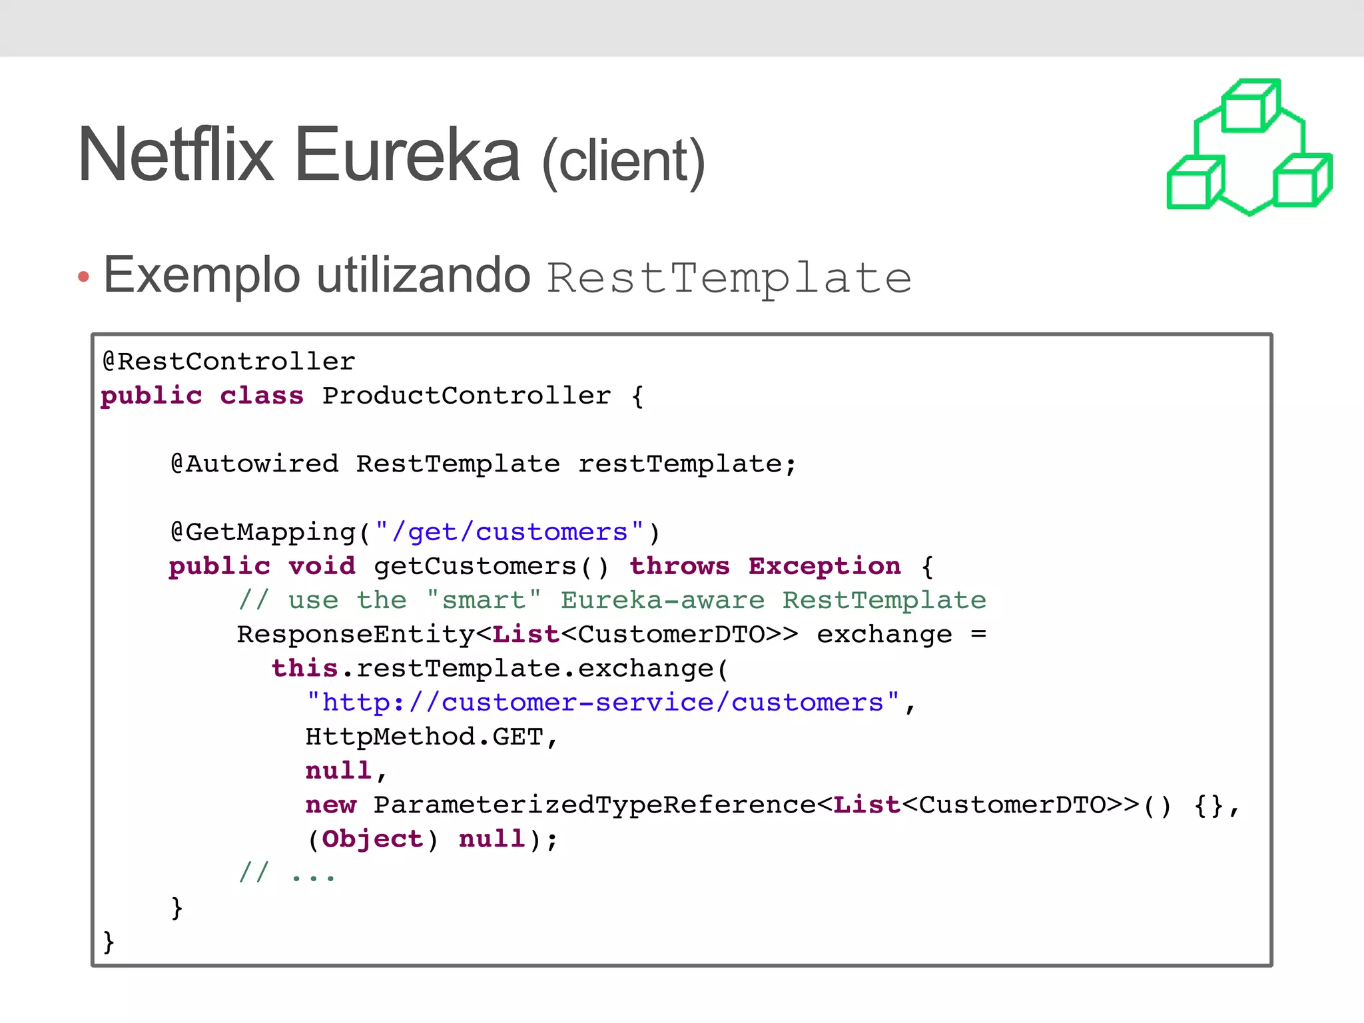Click "ResponseEntity<List<CustomerDTO>> exchange =" line

pos(612,634)
